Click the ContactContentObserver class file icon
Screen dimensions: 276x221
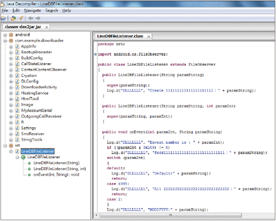pos(17,70)
